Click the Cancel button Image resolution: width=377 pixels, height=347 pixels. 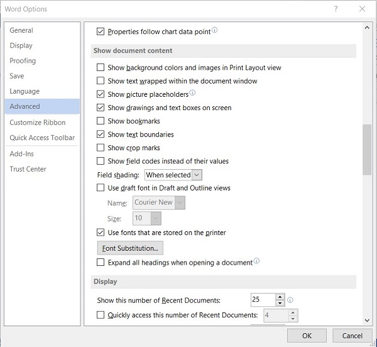click(x=352, y=336)
